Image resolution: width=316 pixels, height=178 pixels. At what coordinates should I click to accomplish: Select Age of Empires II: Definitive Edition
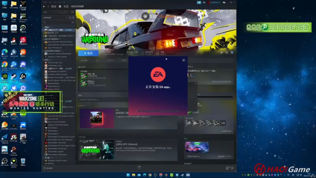pos(60,45)
